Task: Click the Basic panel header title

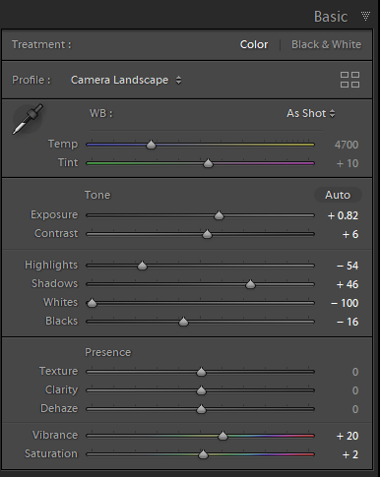Action: coord(331,17)
